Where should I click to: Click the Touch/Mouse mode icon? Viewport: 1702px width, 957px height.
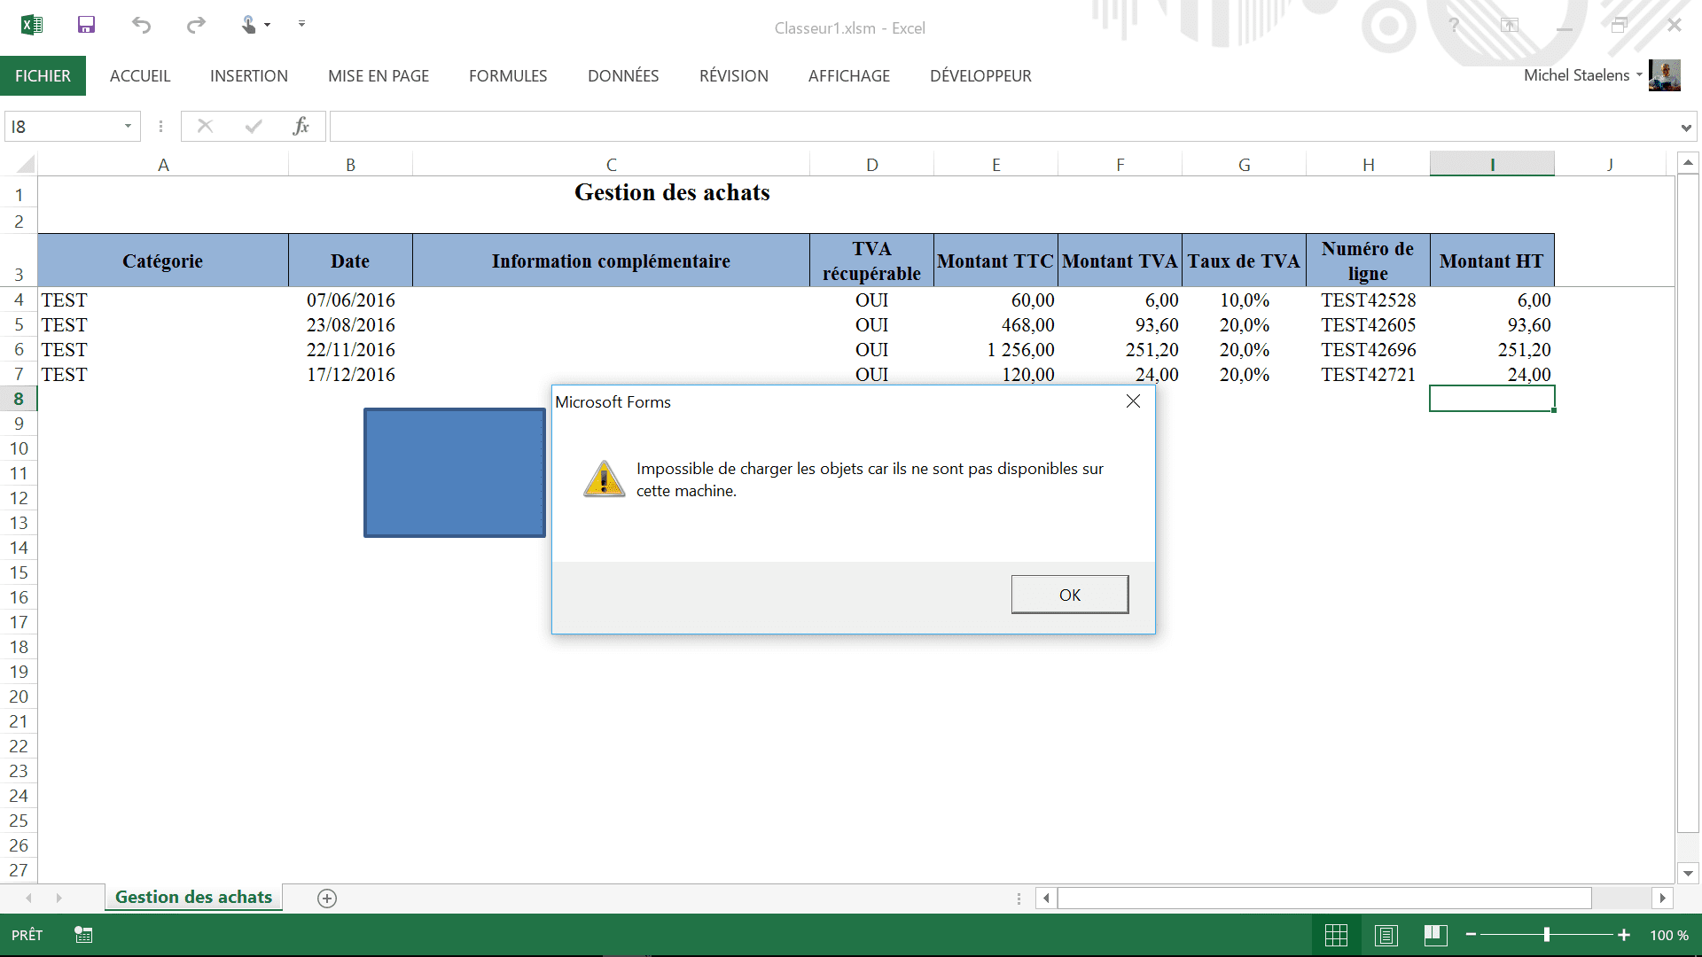point(249,25)
